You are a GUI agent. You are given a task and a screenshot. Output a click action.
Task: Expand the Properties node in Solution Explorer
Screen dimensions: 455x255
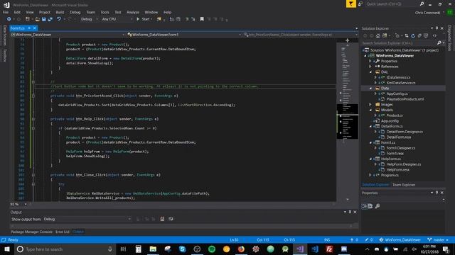(370, 62)
